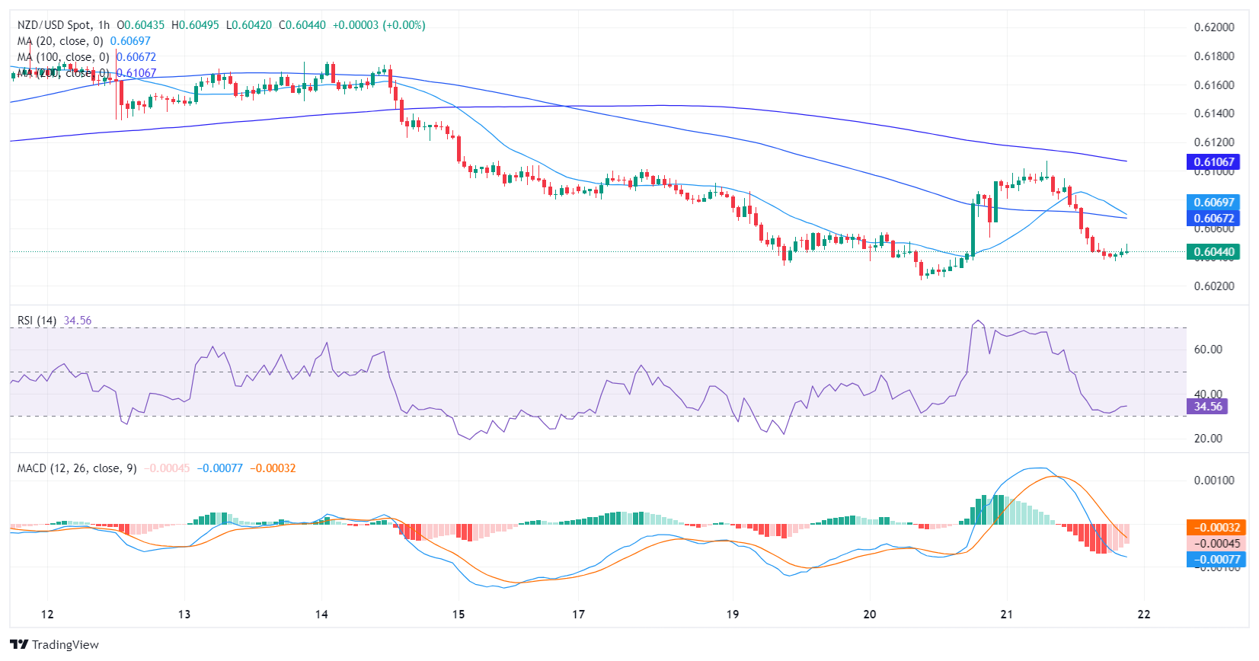The width and height of the screenshot is (1259, 661).
Task: Select the MA (100, close, 0) legend
Action: pyautogui.click(x=63, y=57)
